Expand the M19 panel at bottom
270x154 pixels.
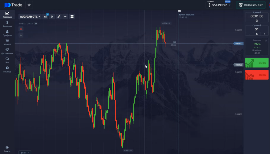[25, 152]
